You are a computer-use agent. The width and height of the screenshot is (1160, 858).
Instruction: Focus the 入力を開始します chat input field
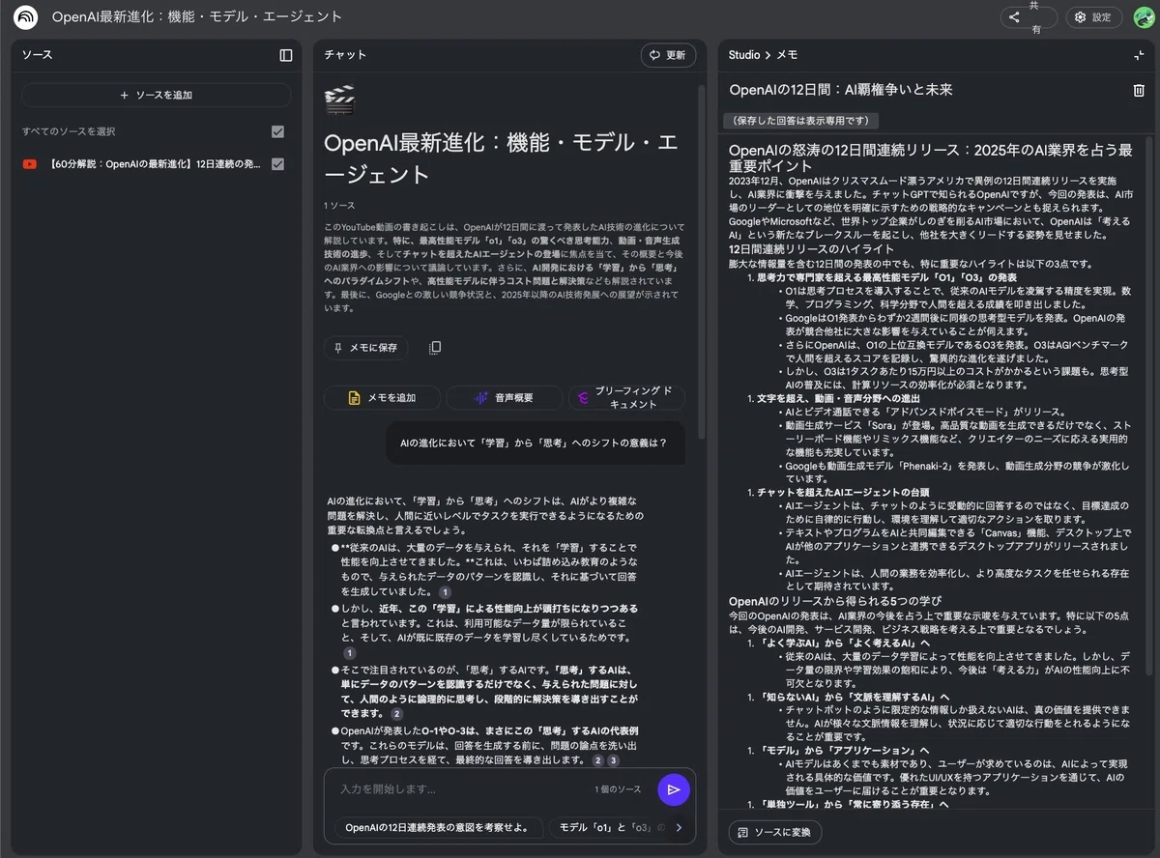pyautogui.click(x=459, y=789)
